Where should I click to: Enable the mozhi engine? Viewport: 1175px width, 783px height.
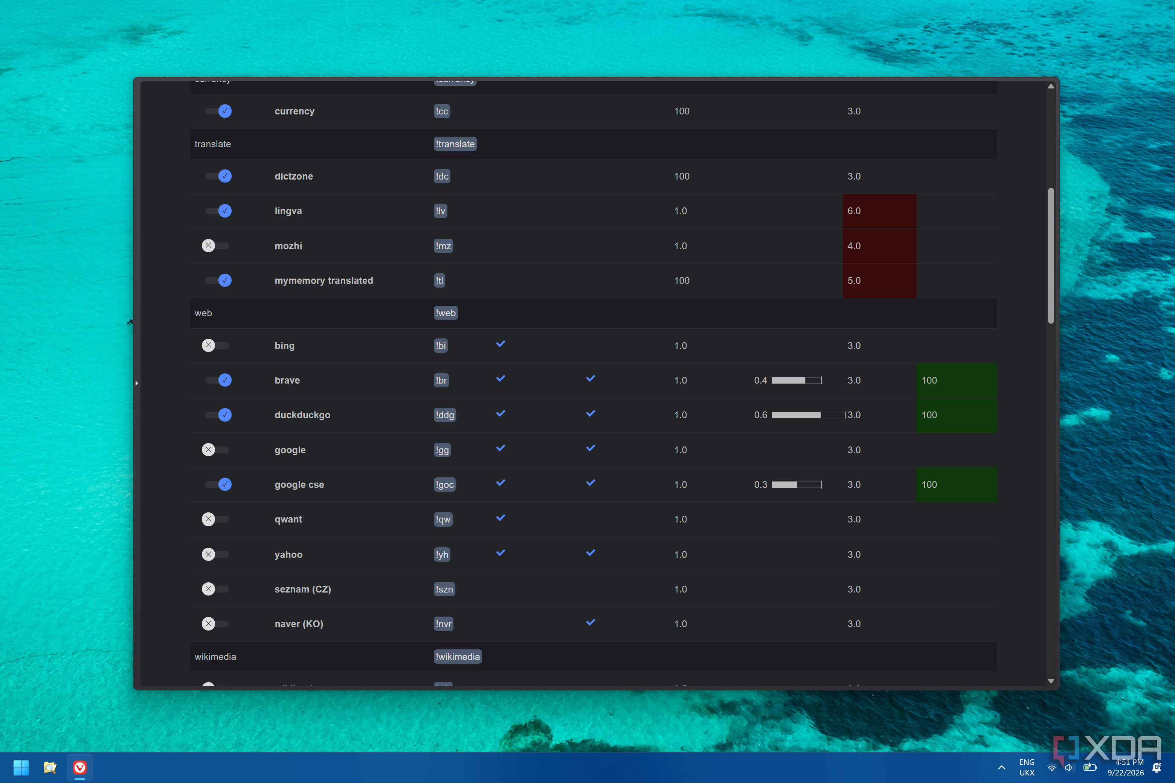click(215, 246)
